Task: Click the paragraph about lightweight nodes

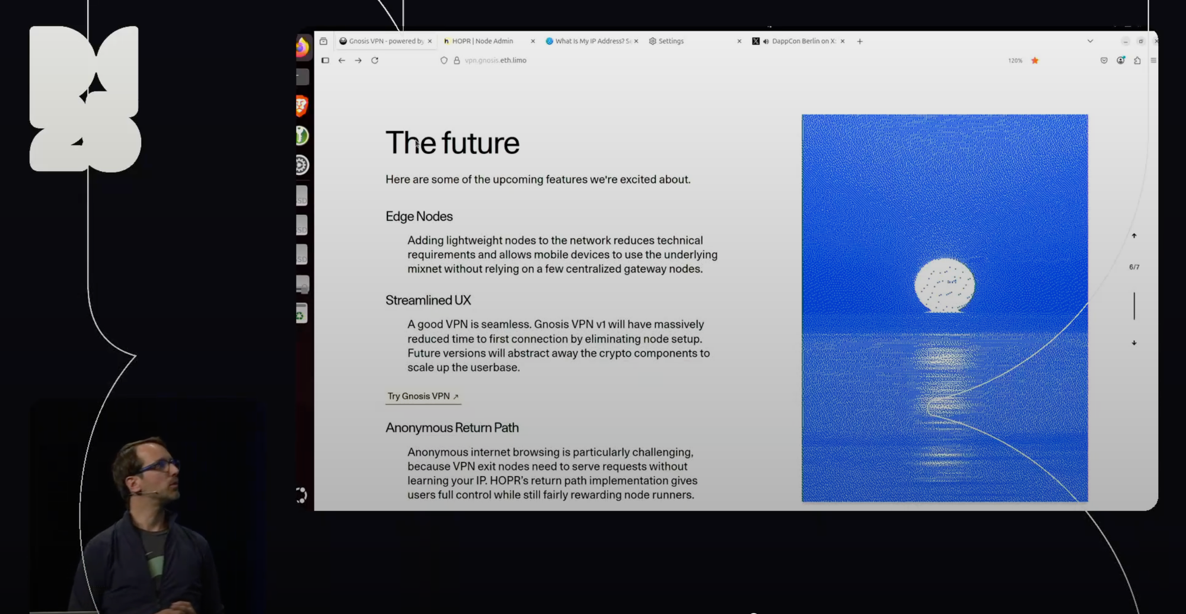Action: pyautogui.click(x=562, y=255)
